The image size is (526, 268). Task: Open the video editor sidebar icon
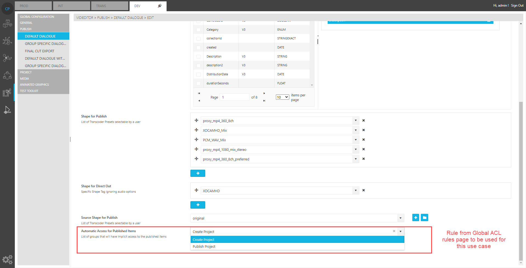coord(7,93)
